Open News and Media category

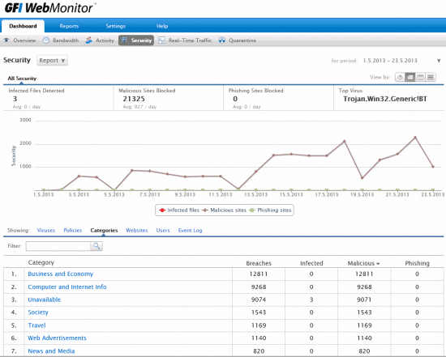51,351
